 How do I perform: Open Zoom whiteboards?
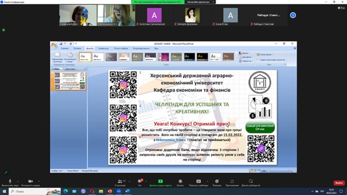click(x=251, y=183)
